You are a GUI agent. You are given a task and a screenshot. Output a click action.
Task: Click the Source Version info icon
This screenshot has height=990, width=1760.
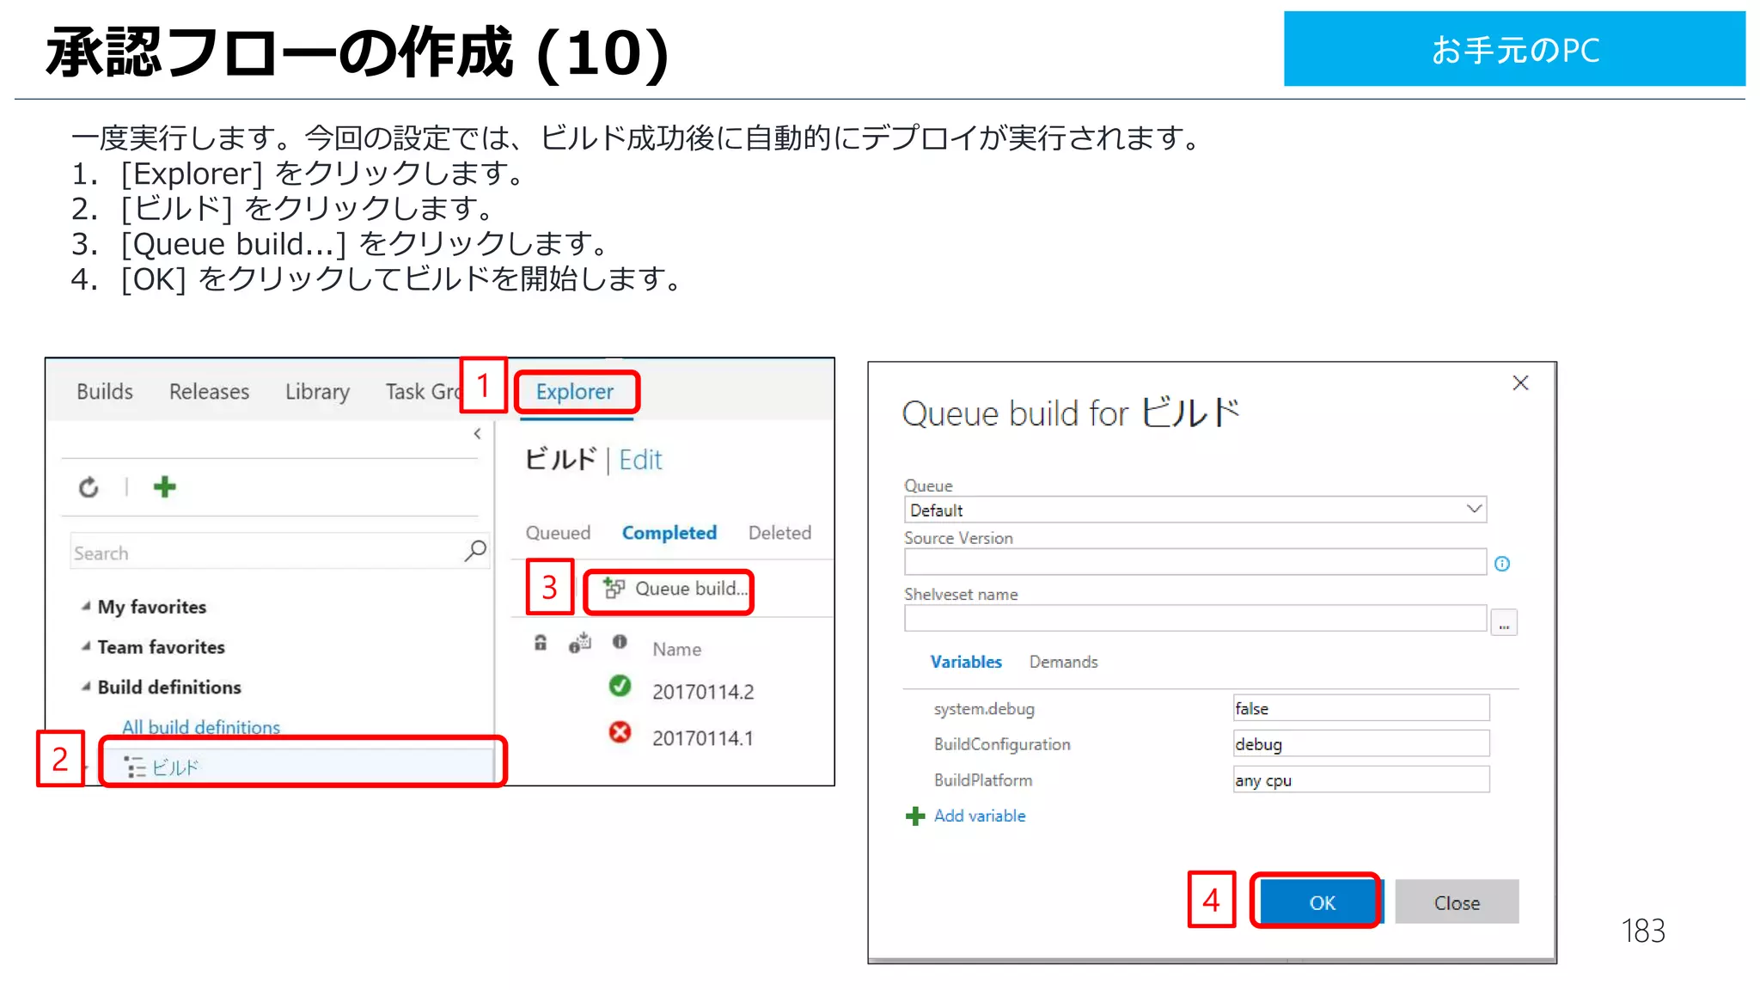[1502, 564]
